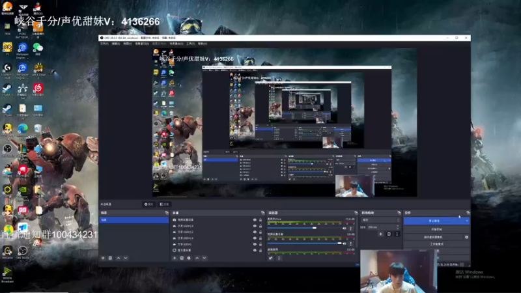The height and width of the screenshot is (293, 521).
Task: Open the YY desktop shortcut
Action: (7, 49)
